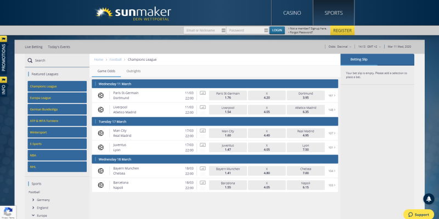Open Live Betting page
The image size is (439, 219).
pos(33,47)
